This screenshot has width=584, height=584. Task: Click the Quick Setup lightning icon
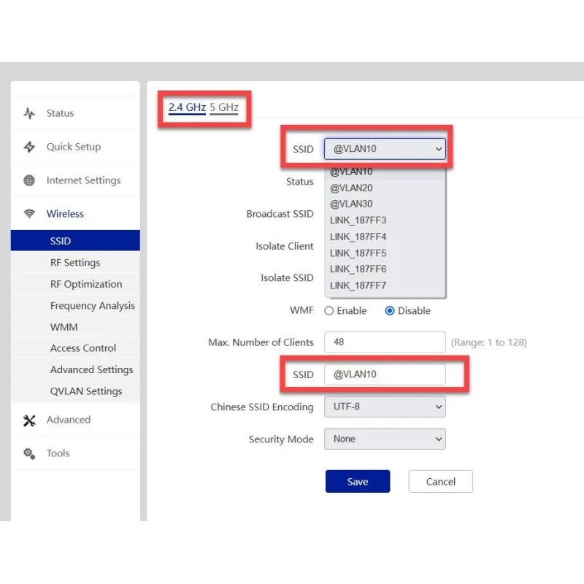tap(29, 147)
